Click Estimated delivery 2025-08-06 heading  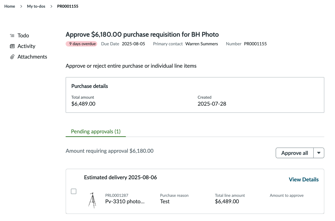tap(120, 177)
